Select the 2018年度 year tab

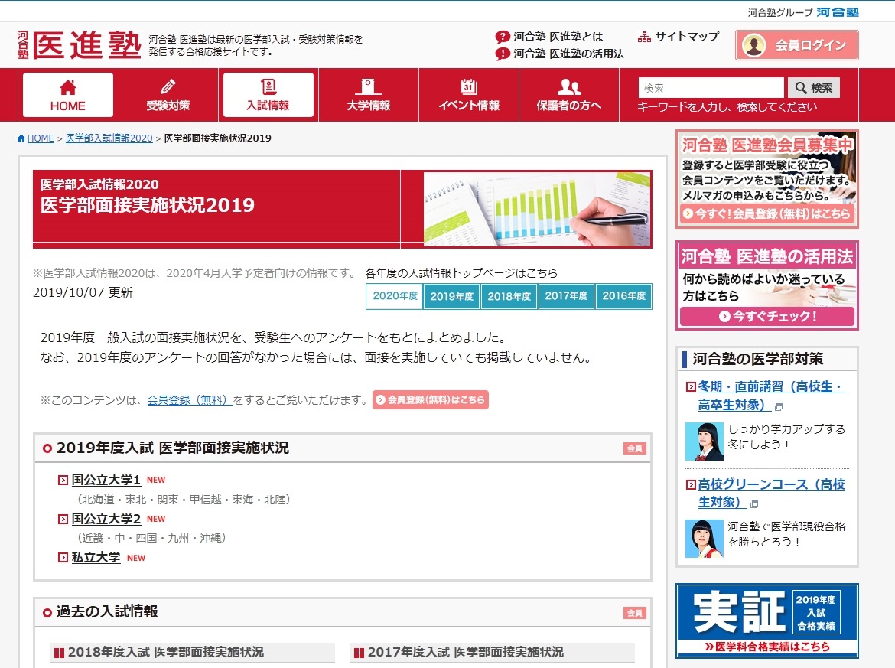(x=509, y=296)
